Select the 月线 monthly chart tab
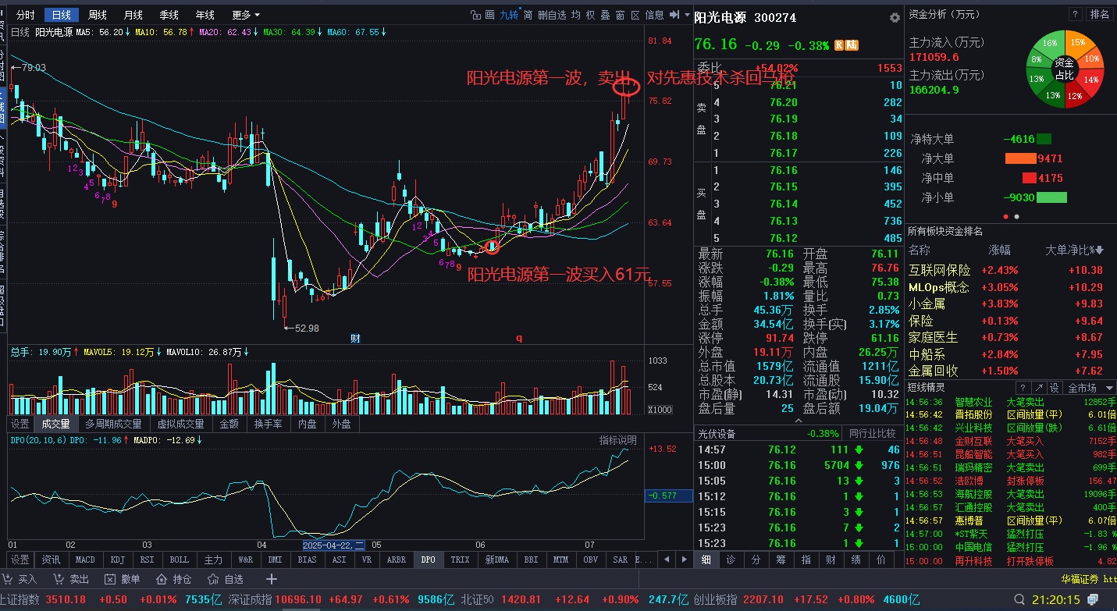 click(x=133, y=15)
